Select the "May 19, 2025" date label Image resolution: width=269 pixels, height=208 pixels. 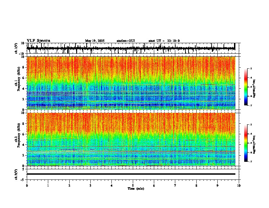pos(95,41)
